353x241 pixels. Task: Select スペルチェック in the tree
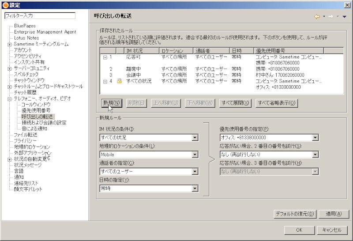click(26, 74)
